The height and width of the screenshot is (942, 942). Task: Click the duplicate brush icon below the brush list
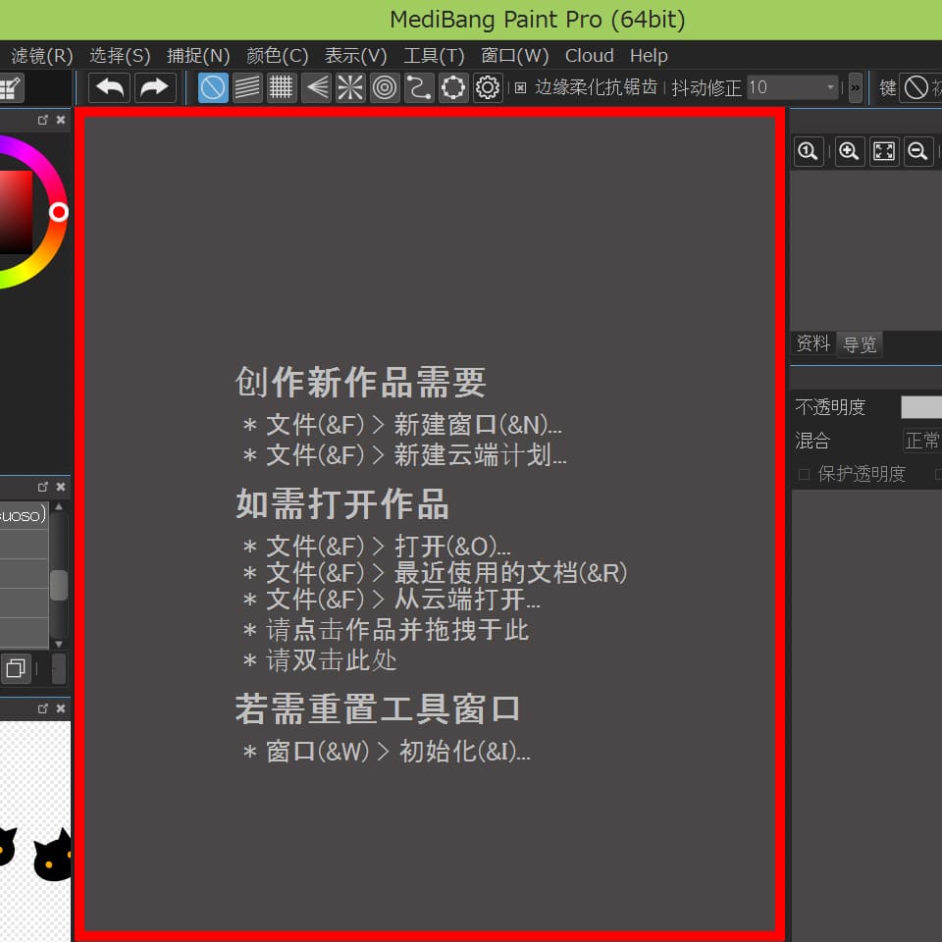[x=16, y=668]
